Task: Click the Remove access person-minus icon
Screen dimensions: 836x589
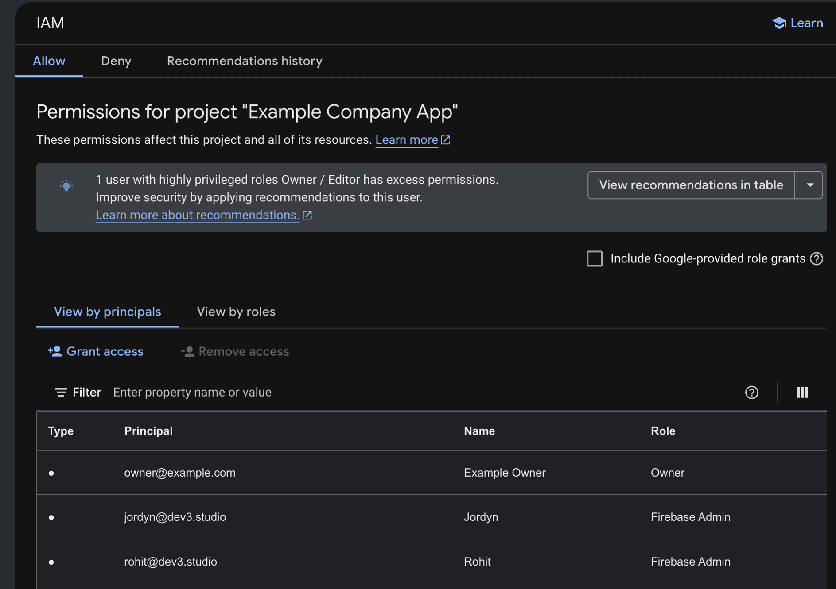Action: point(187,351)
